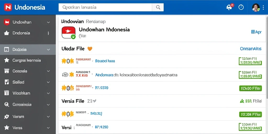The width and height of the screenshot is (268, 134).
Task: Open the OnrranAits link
Action: 251,49
